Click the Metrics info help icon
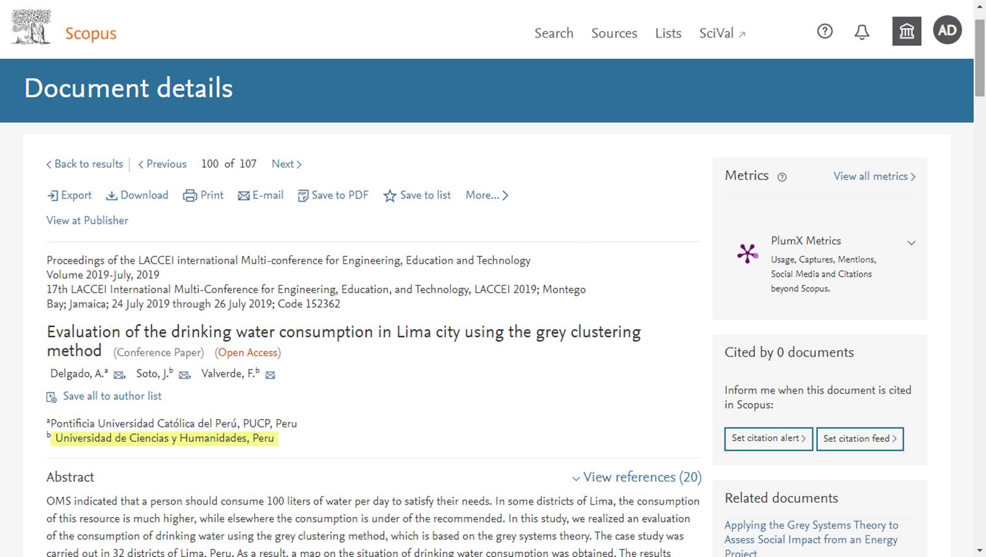 click(x=782, y=177)
